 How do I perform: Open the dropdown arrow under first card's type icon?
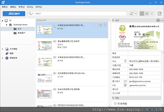coord(55,28)
